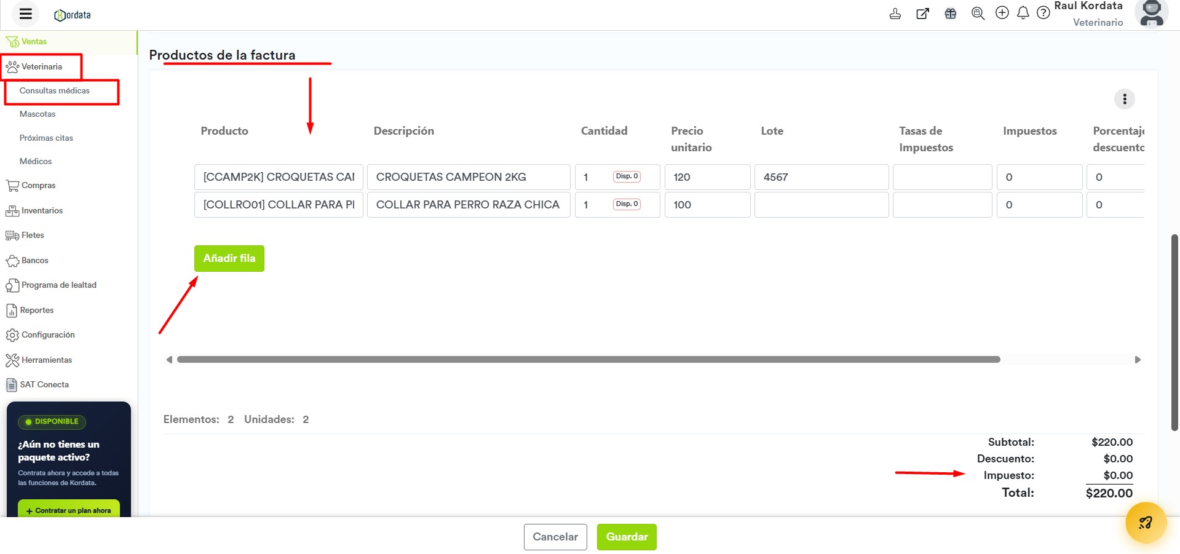This screenshot has width=1180, height=554.
Task: Click unit price field showing 120
Action: tap(707, 177)
